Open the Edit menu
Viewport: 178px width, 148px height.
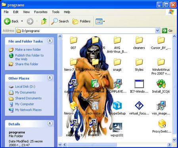15,12
